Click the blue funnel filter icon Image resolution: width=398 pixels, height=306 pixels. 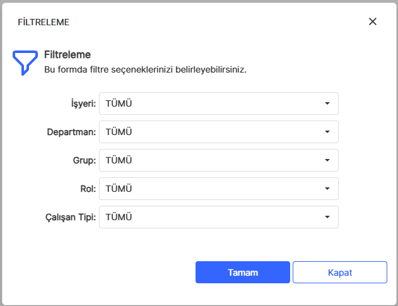pos(25,62)
